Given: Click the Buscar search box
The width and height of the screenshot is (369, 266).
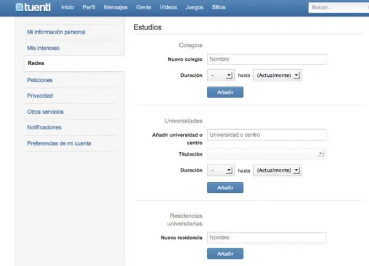Looking at the screenshot, I should click(x=337, y=8).
